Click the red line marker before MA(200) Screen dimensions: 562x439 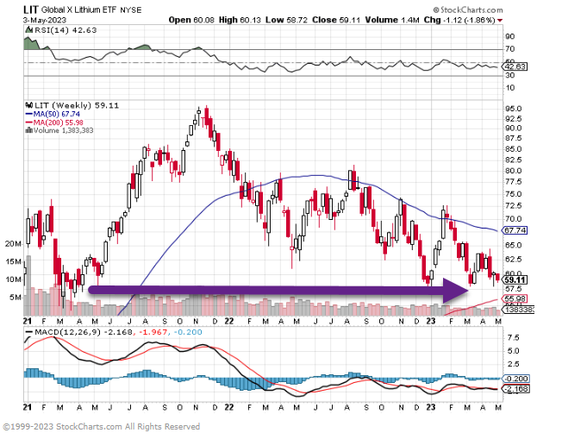[29, 122]
